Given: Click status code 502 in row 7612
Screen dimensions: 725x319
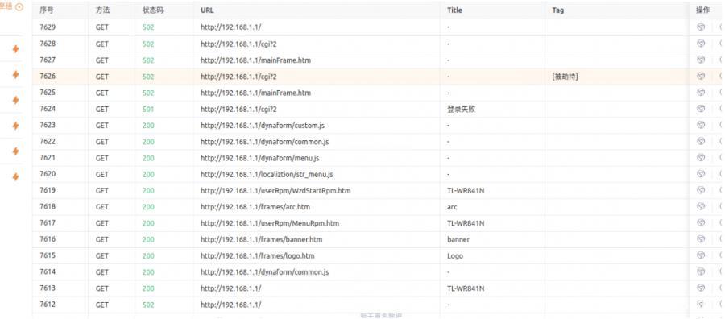Looking at the screenshot, I should point(148,304).
